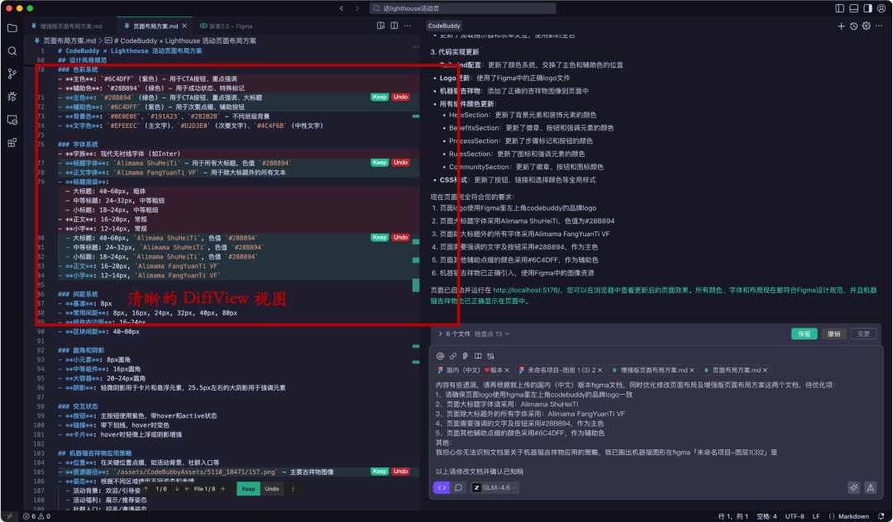The height and width of the screenshot is (522, 893).
Task: Click the heading breadcrumb CodeBuddy × Lighthouse
Action: coord(180,40)
